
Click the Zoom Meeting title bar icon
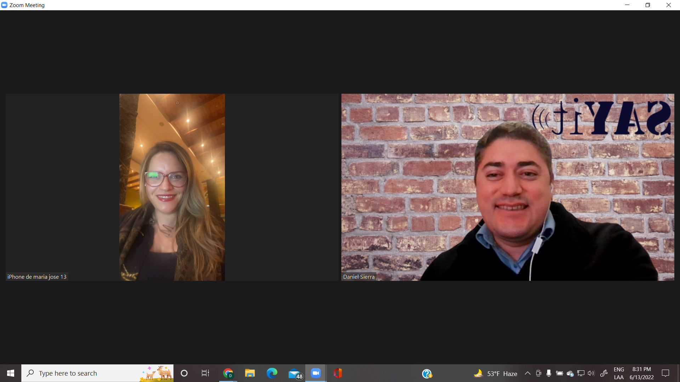tap(4, 5)
